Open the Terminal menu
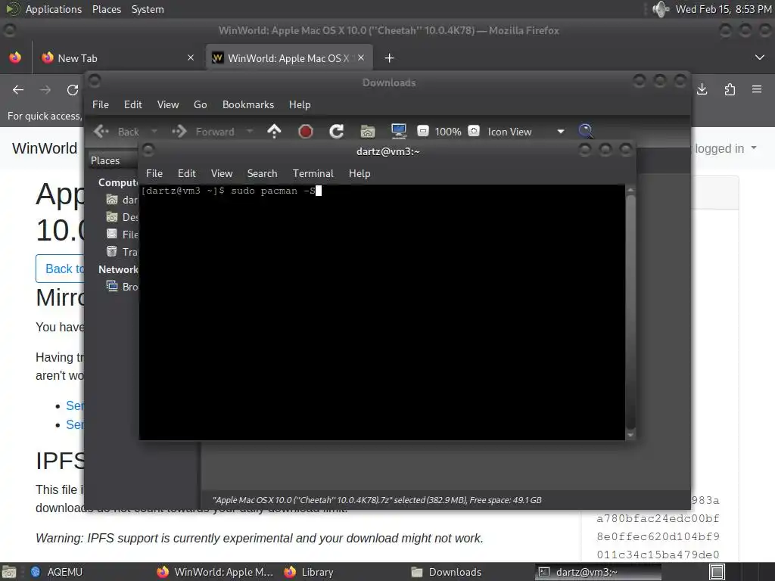Viewport: 775px width, 581px height. point(313,173)
